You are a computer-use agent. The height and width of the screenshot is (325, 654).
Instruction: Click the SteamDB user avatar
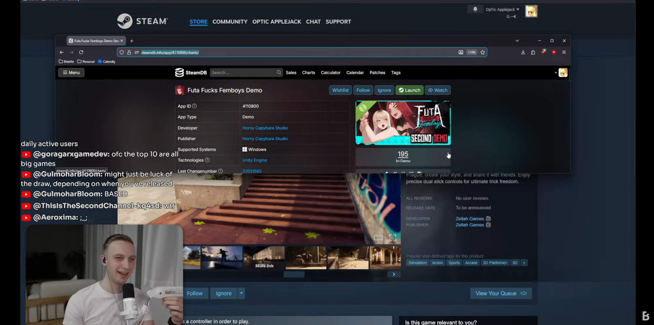coord(563,73)
